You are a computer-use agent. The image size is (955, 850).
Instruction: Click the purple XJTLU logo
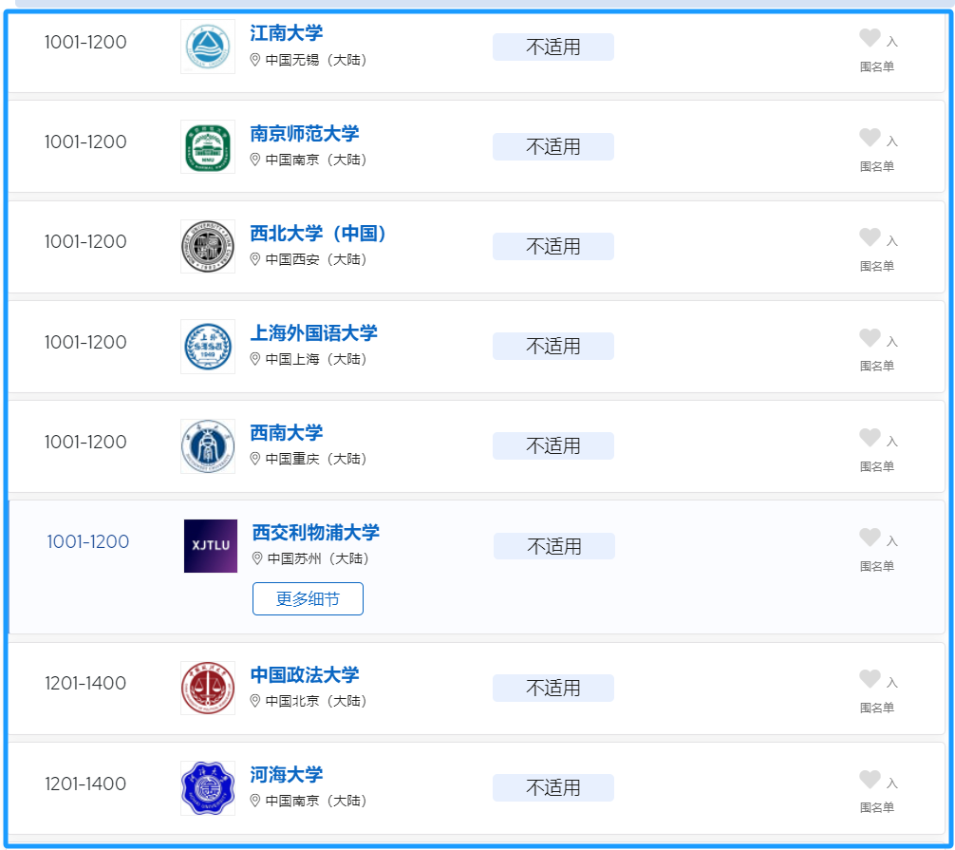click(210, 546)
